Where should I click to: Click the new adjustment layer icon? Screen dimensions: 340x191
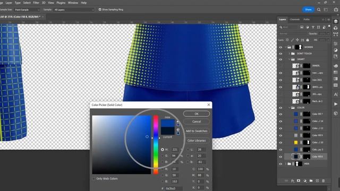[x=305, y=180]
